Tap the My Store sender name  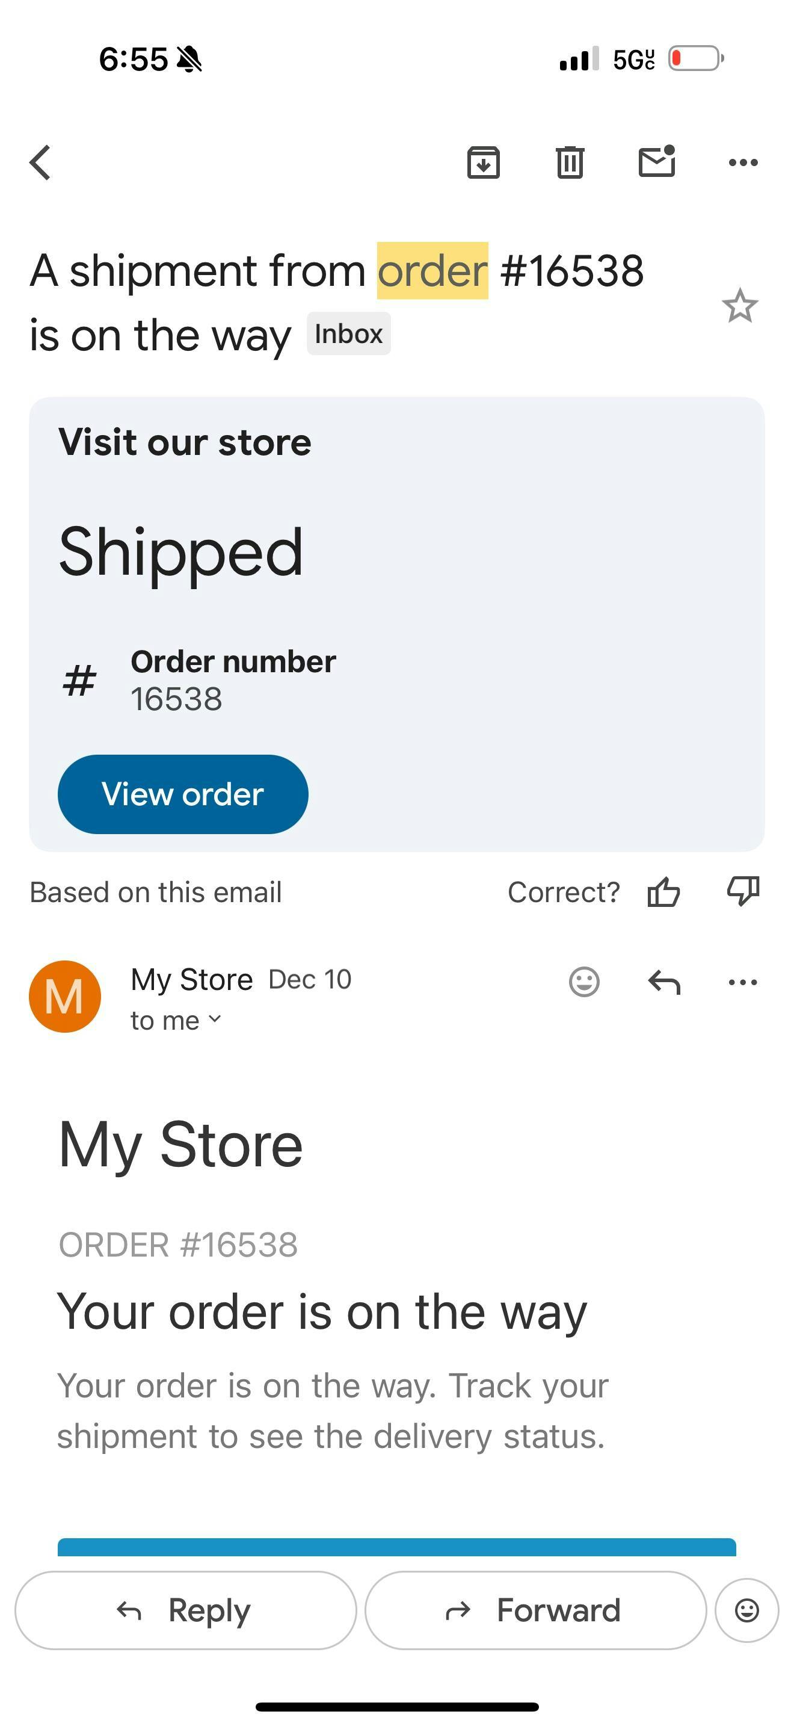(x=191, y=980)
